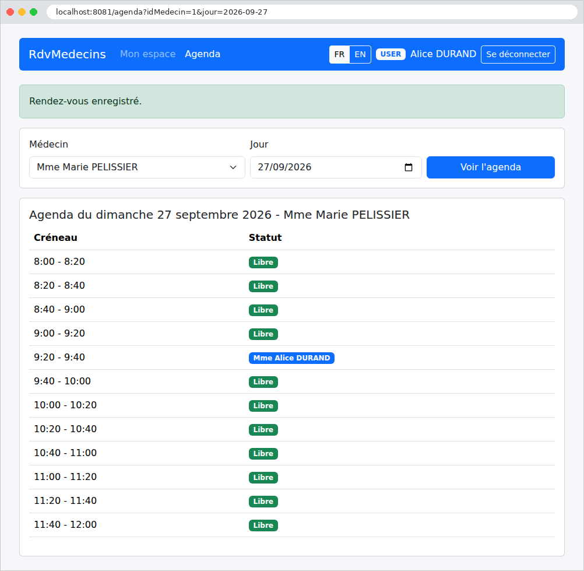Viewport: 584px width, 571px height.
Task: Book the Libre badge for 11:00 - 11:20
Action: tap(263, 478)
